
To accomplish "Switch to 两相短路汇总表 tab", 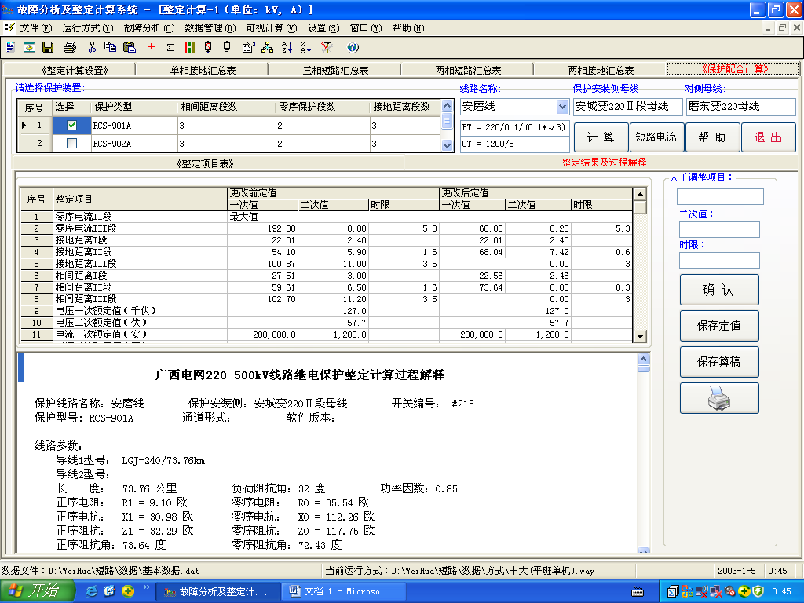I will click(x=468, y=70).
